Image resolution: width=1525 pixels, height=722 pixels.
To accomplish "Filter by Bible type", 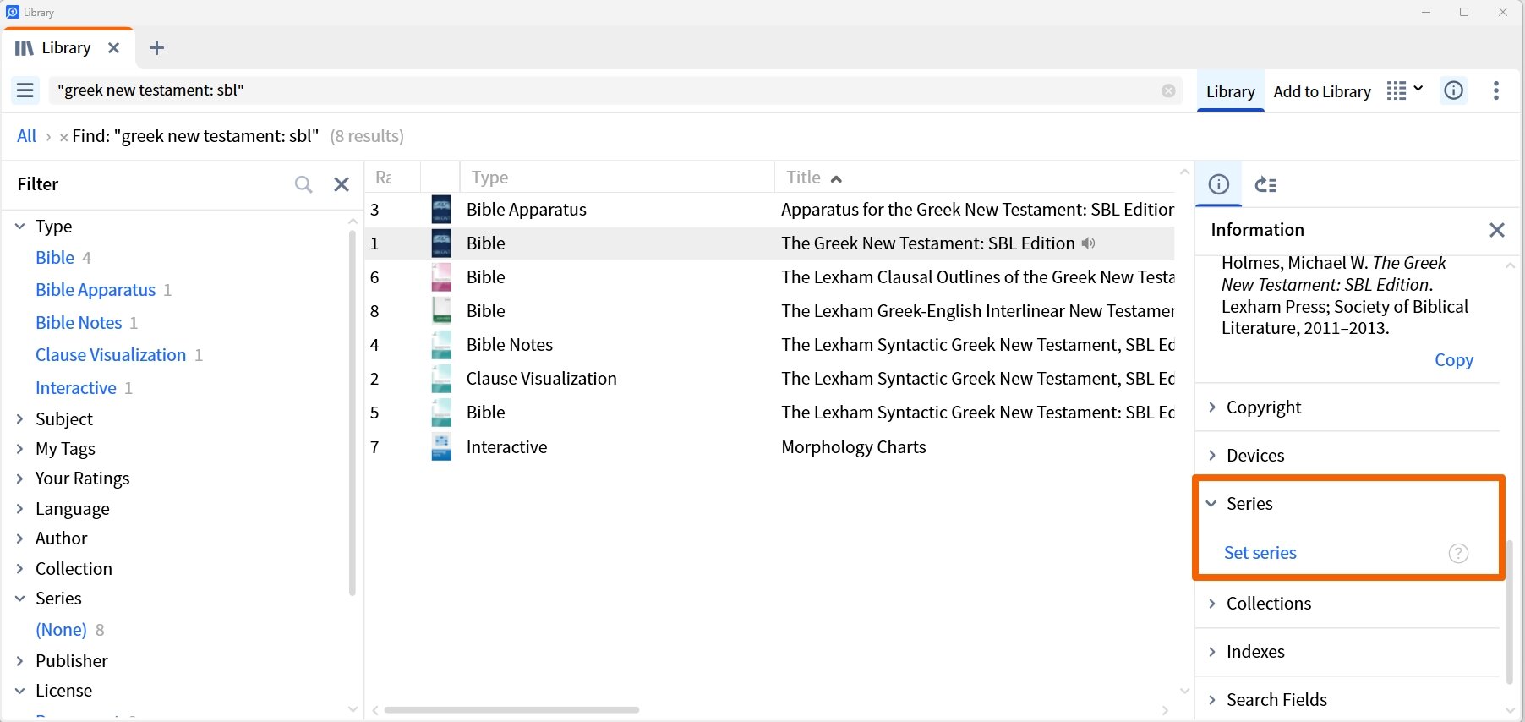I will (x=55, y=258).
